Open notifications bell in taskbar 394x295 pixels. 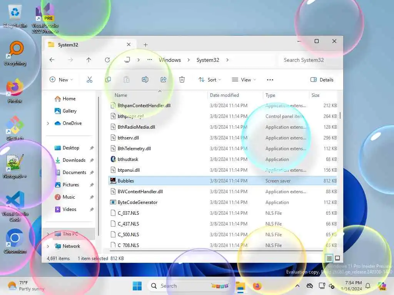coord(368,286)
